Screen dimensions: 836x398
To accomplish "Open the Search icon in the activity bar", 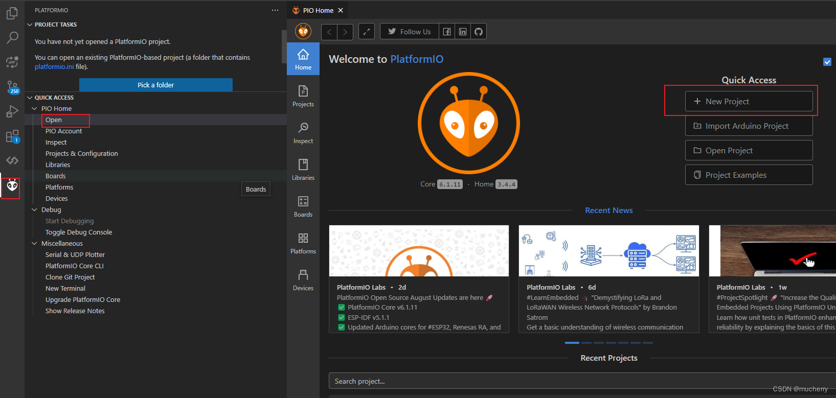I will [x=12, y=37].
